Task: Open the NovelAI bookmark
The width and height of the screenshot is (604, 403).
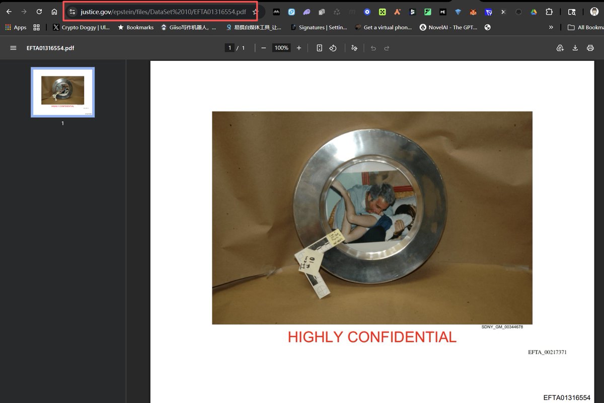Action: [448, 27]
